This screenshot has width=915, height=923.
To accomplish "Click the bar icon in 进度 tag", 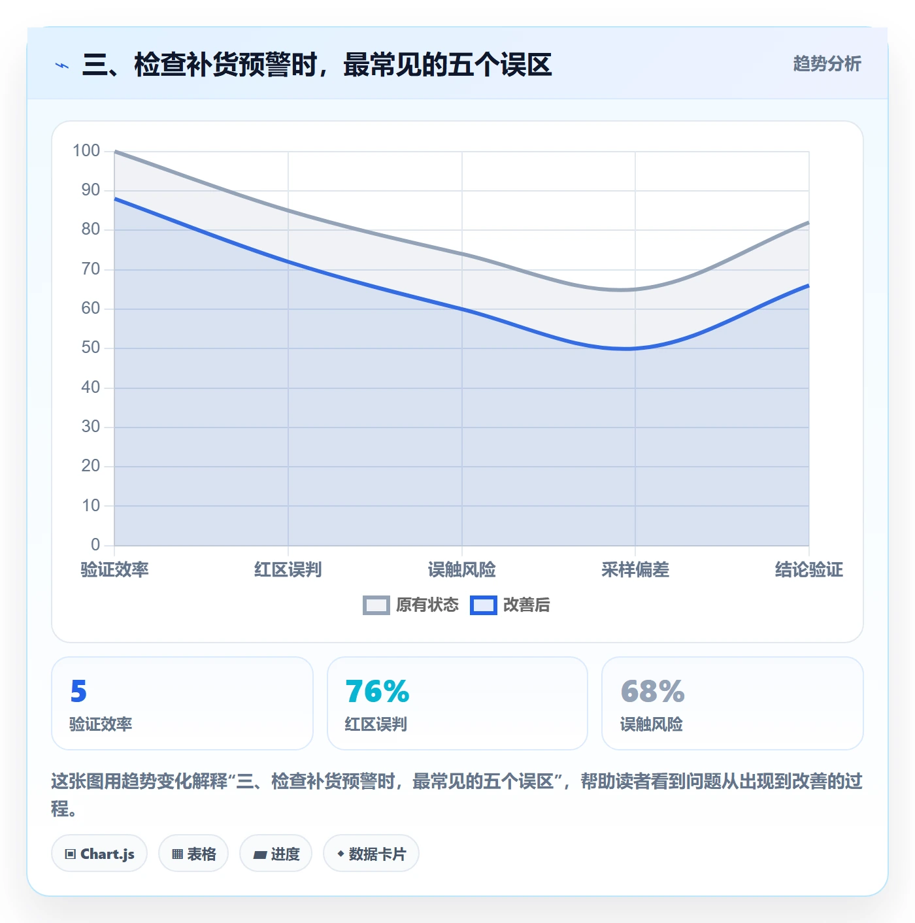I will [x=260, y=854].
